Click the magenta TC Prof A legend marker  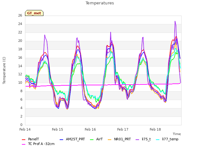click(x=24, y=144)
